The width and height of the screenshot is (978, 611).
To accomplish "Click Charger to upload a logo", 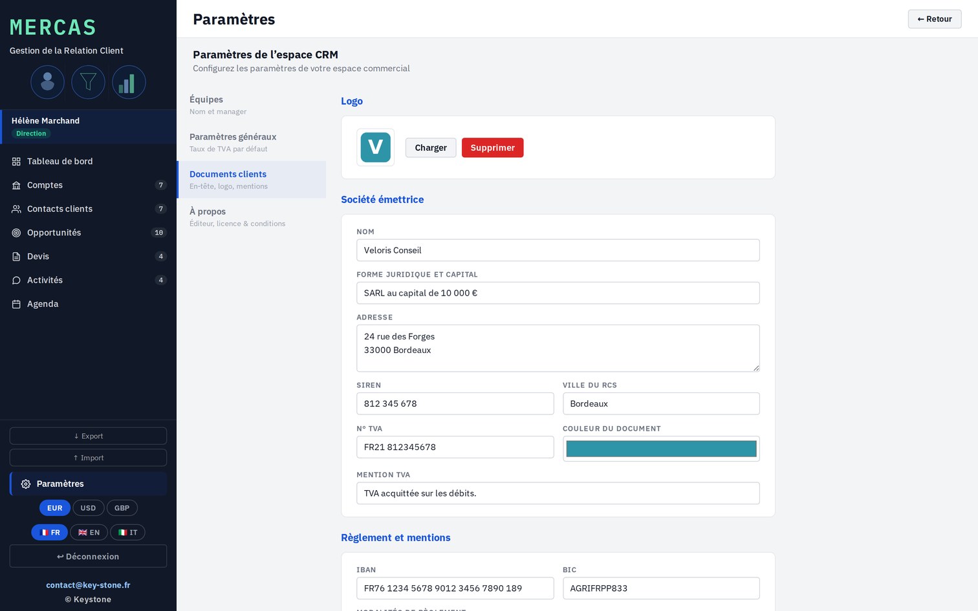I will [431, 147].
